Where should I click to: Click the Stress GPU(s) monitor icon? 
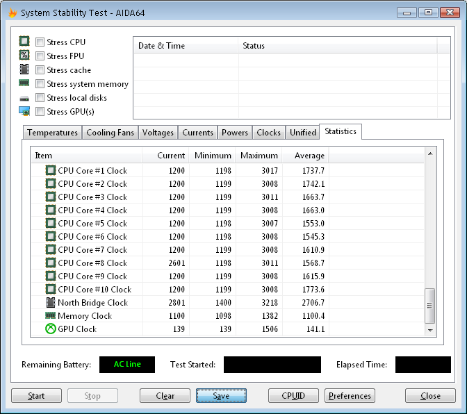(24, 111)
